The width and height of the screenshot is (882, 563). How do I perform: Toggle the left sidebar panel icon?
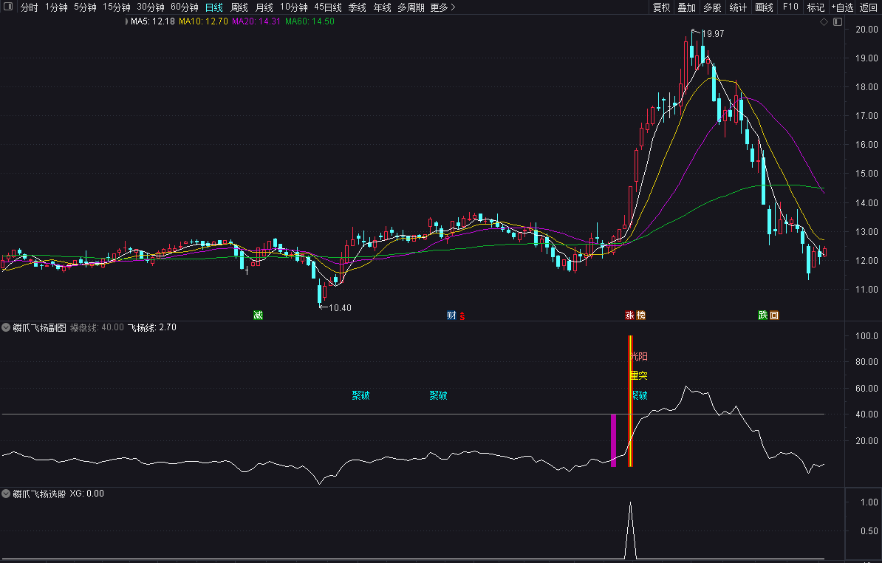pyautogui.click(x=8, y=7)
